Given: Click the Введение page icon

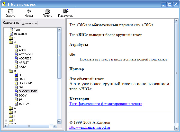Looking at the screenshot, I should (x=11, y=34).
